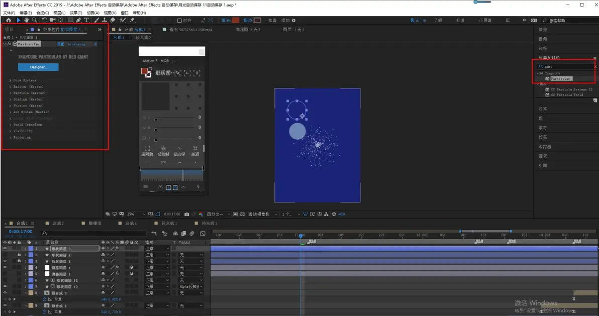Viewport: 599px width, 316px height.
Task: Open the 活动摄像机 view dropdown
Action: click(262, 214)
